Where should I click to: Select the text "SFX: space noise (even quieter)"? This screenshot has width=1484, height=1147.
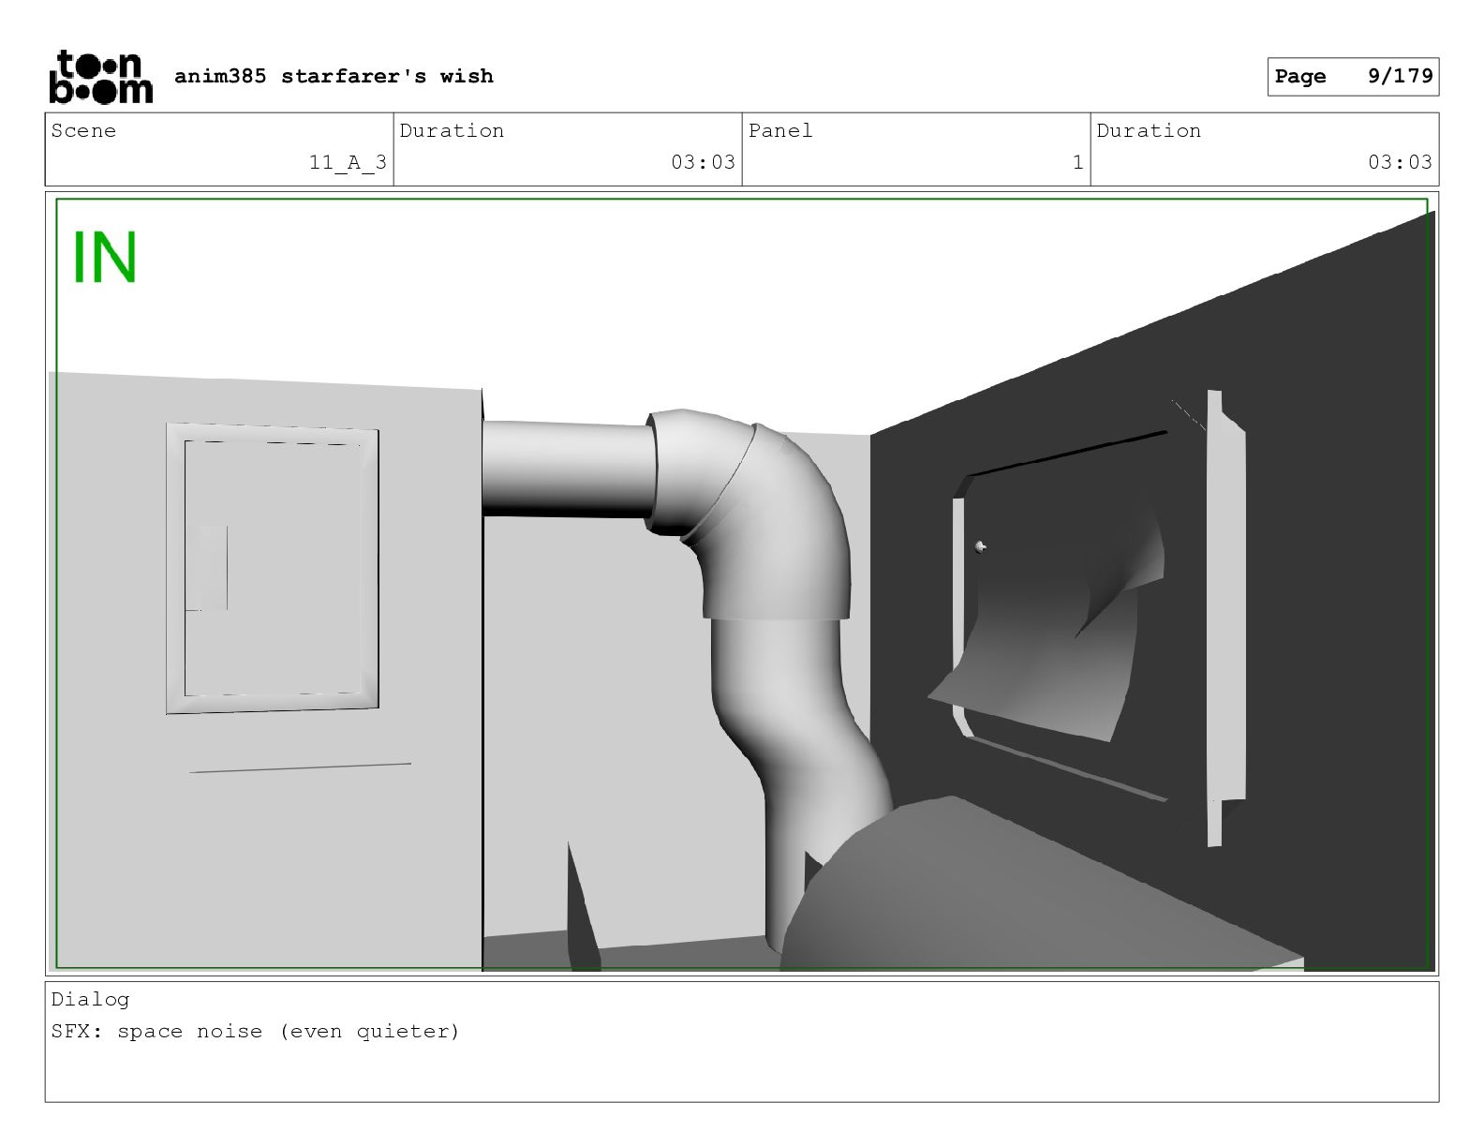[x=256, y=1032]
